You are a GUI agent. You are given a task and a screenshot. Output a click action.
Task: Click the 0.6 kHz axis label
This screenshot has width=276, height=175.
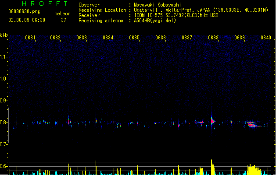point(4,166)
